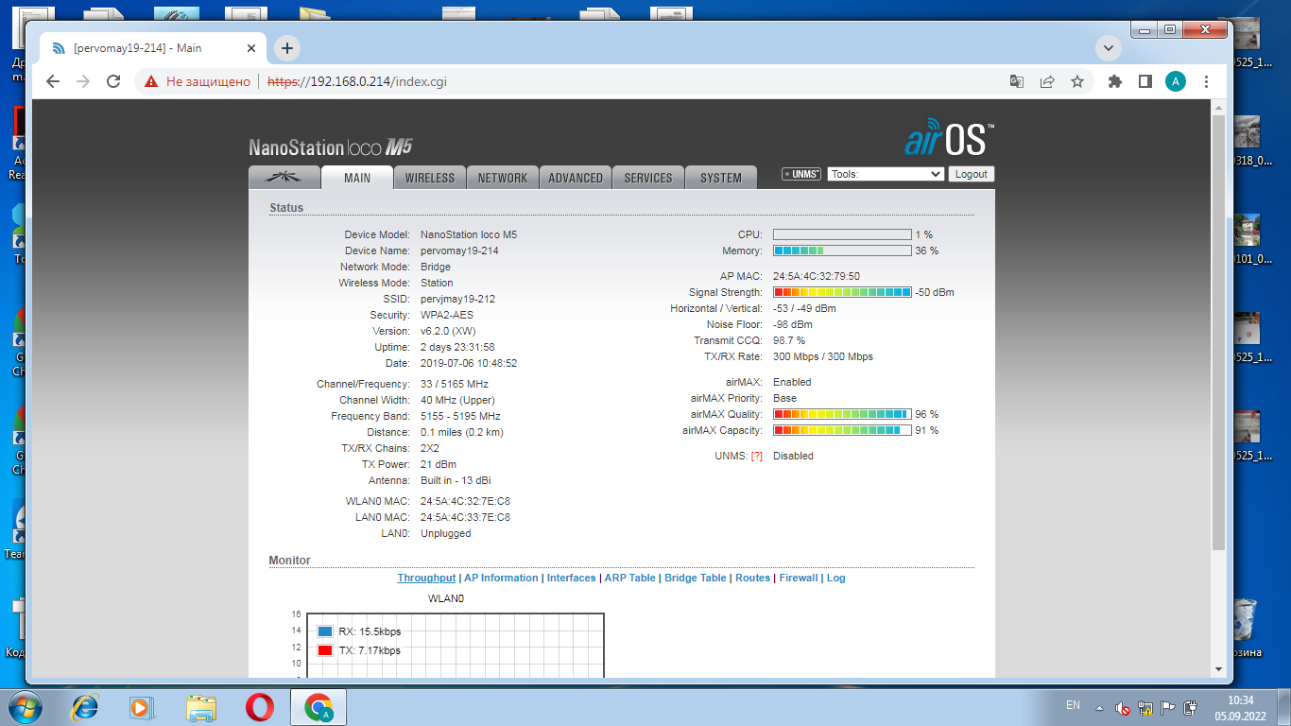The width and height of the screenshot is (1291, 726).
Task: Click the CPU usage bar
Action: [842, 234]
